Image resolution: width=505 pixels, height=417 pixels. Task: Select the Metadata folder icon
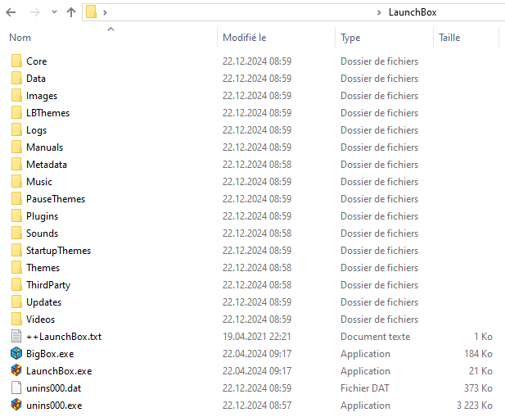point(16,164)
